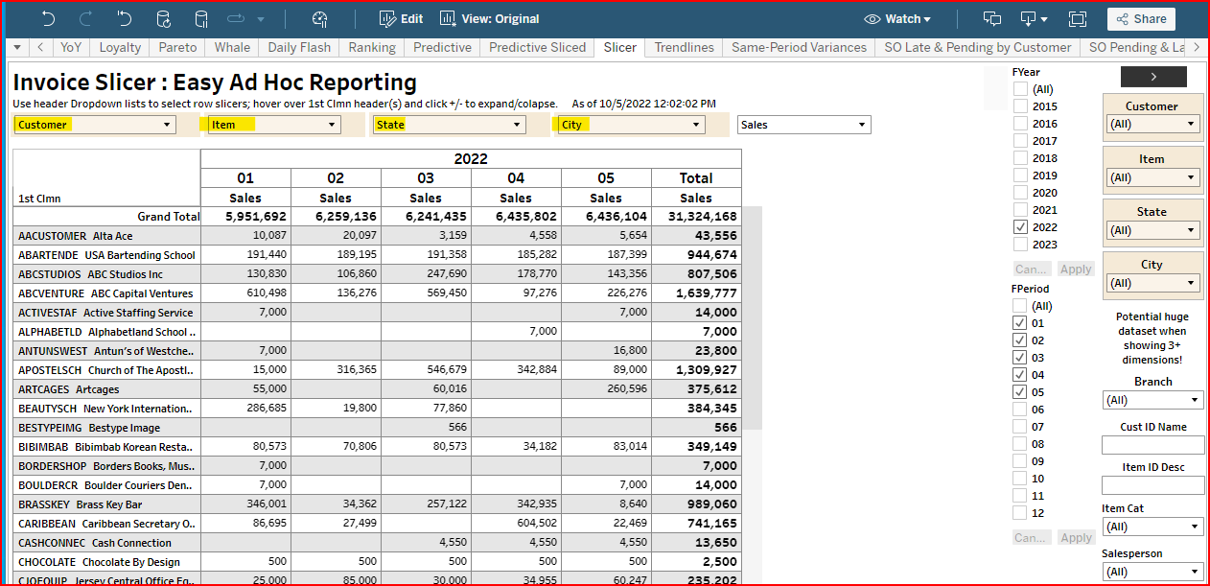Click the Pause auto updates icon
The image size is (1210, 586).
(201, 18)
